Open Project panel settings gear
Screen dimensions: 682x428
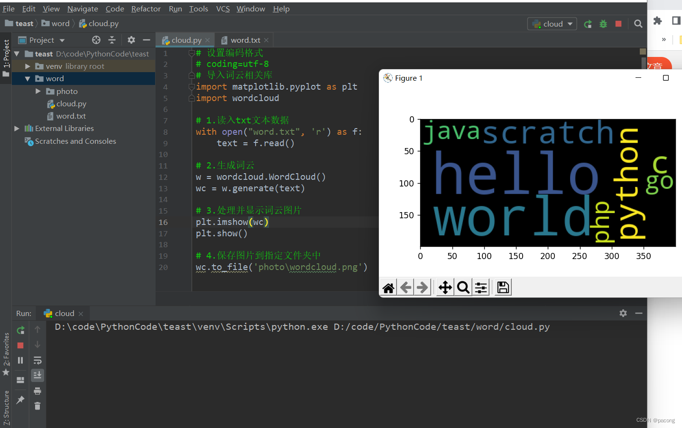pyautogui.click(x=131, y=40)
